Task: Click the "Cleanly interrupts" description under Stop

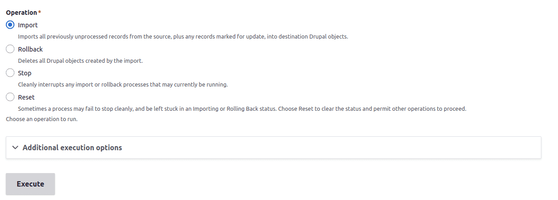Action: pyautogui.click(x=122, y=84)
